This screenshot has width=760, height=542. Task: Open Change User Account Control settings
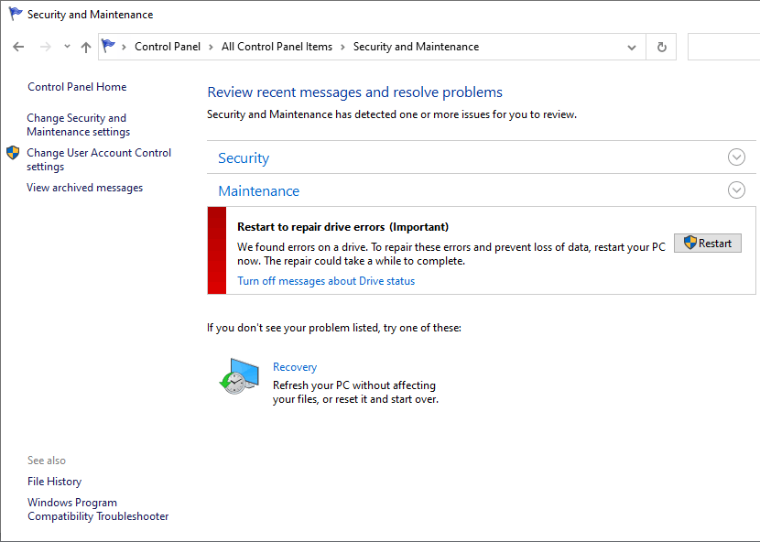click(x=98, y=159)
